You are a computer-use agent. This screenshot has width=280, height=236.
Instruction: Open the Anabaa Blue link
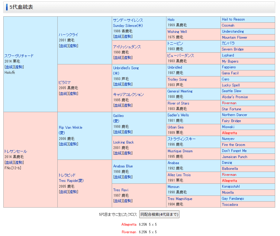(x=123, y=166)
